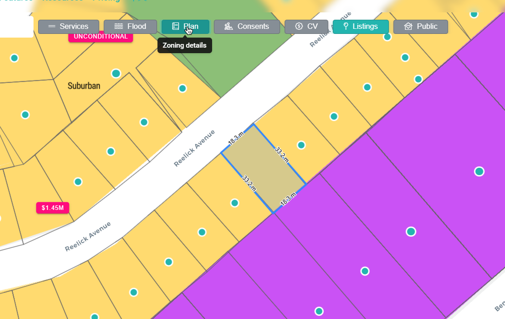Screen dimensions: 505x319
Task: Click the teal marker on the large magenta parcel
Action: (x=479, y=172)
